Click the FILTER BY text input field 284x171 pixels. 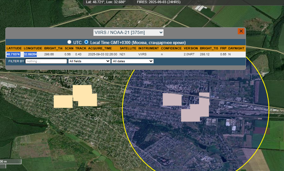[x=46, y=61]
